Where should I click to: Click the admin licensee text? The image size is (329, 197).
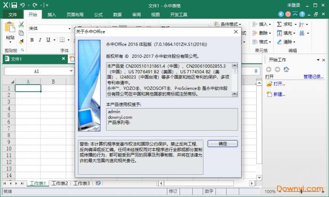pos(114,111)
